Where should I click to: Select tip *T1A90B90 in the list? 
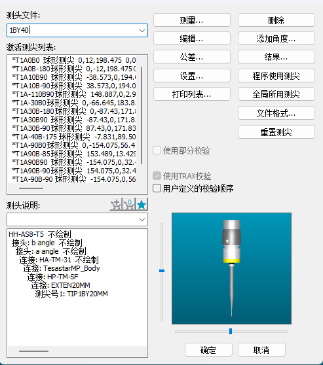(x=73, y=162)
